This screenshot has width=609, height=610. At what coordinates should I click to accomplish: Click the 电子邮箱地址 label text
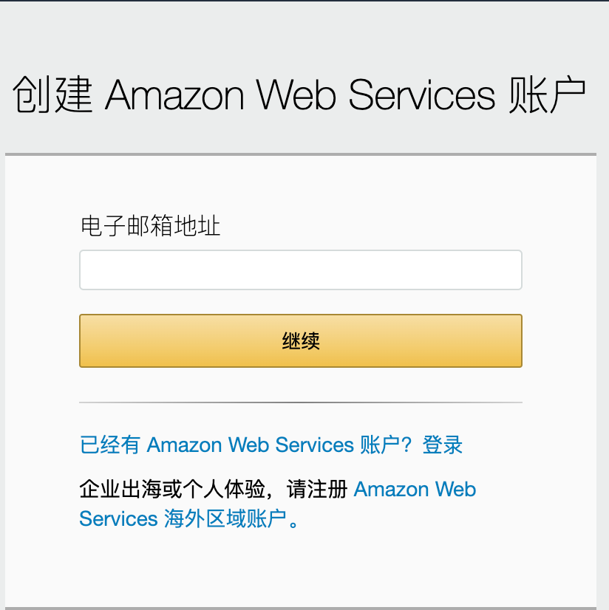click(150, 226)
